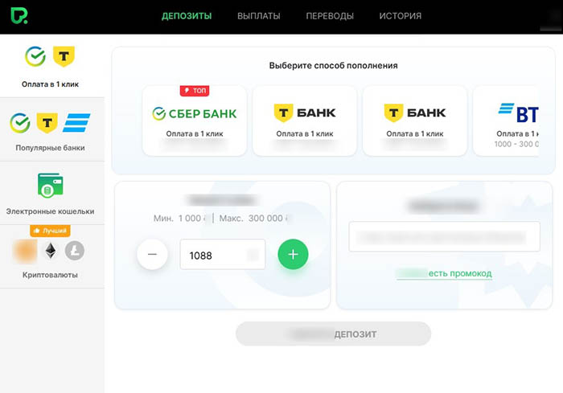
Task: Click the Выберите способ пополнения heading
Action: click(334, 65)
